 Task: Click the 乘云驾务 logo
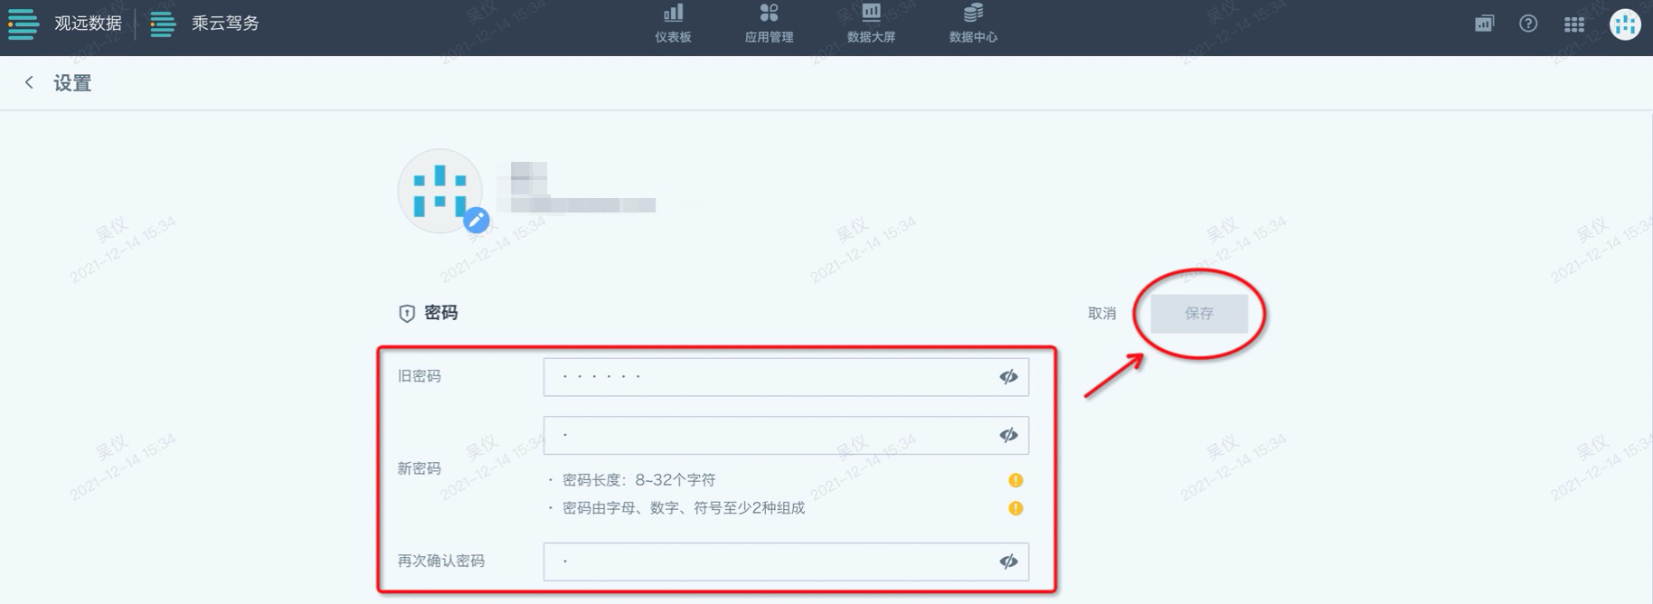click(x=204, y=24)
